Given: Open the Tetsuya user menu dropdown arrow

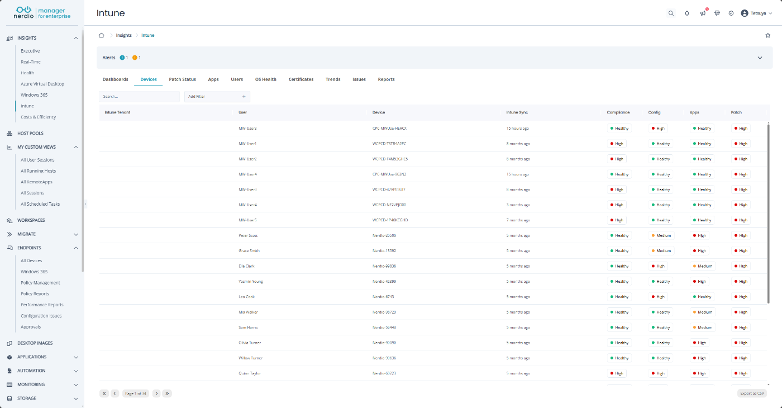Looking at the screenshot, I should [771, 13].
